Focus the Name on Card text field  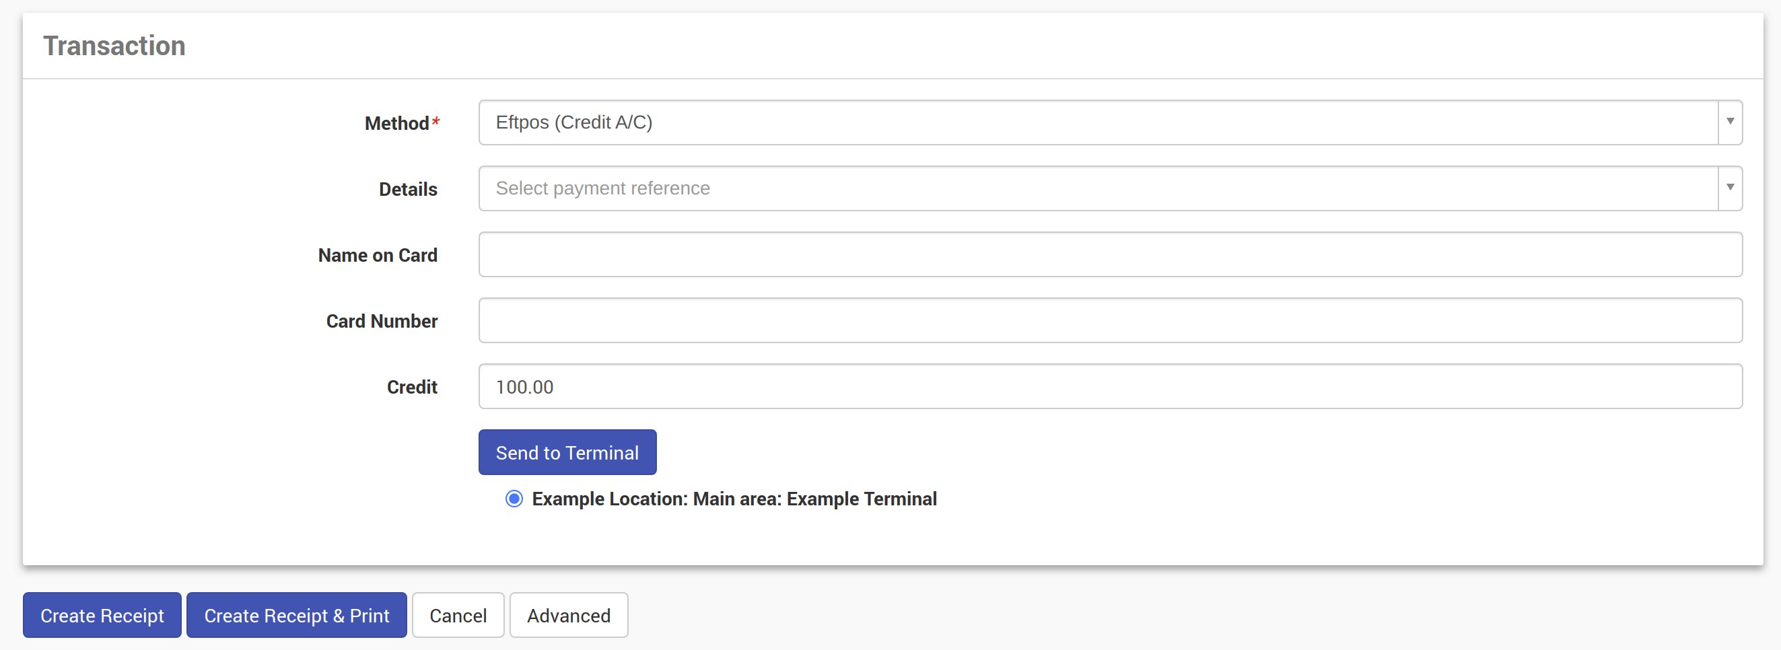[x=1110, y=254]
